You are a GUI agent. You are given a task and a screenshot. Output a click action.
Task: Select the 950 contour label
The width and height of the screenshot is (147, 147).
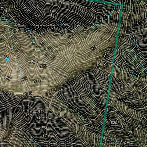pos(8,78)
